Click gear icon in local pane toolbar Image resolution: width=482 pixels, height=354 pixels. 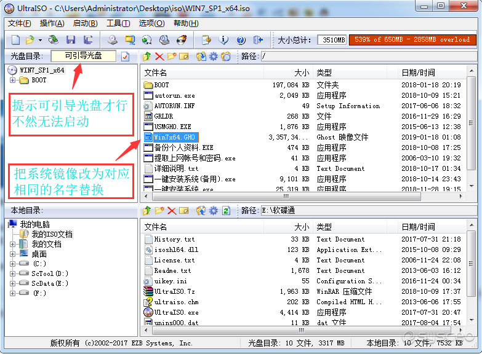coord(214,211)
